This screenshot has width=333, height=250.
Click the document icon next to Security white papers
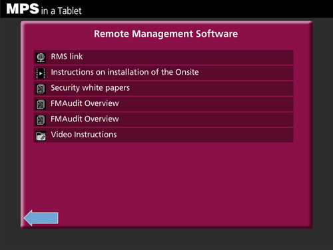coord(41,89)
